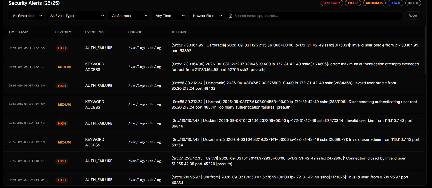
Task: Click KEYWORD ACCESS in the 07:51:07 row
Action: coord(95,105)
